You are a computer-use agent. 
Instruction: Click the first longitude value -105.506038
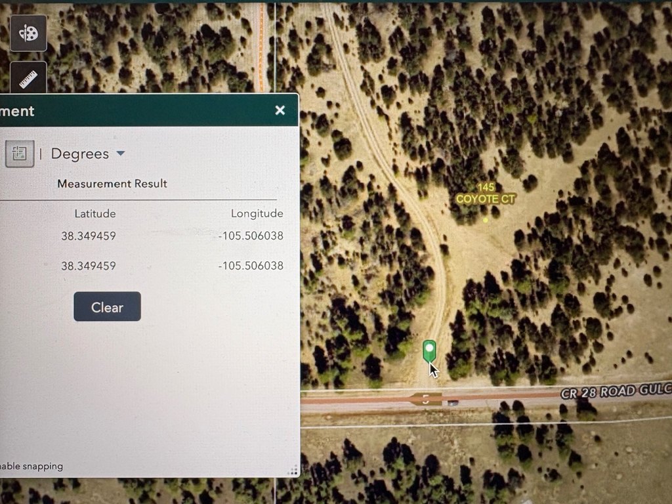tap(251, 236)
